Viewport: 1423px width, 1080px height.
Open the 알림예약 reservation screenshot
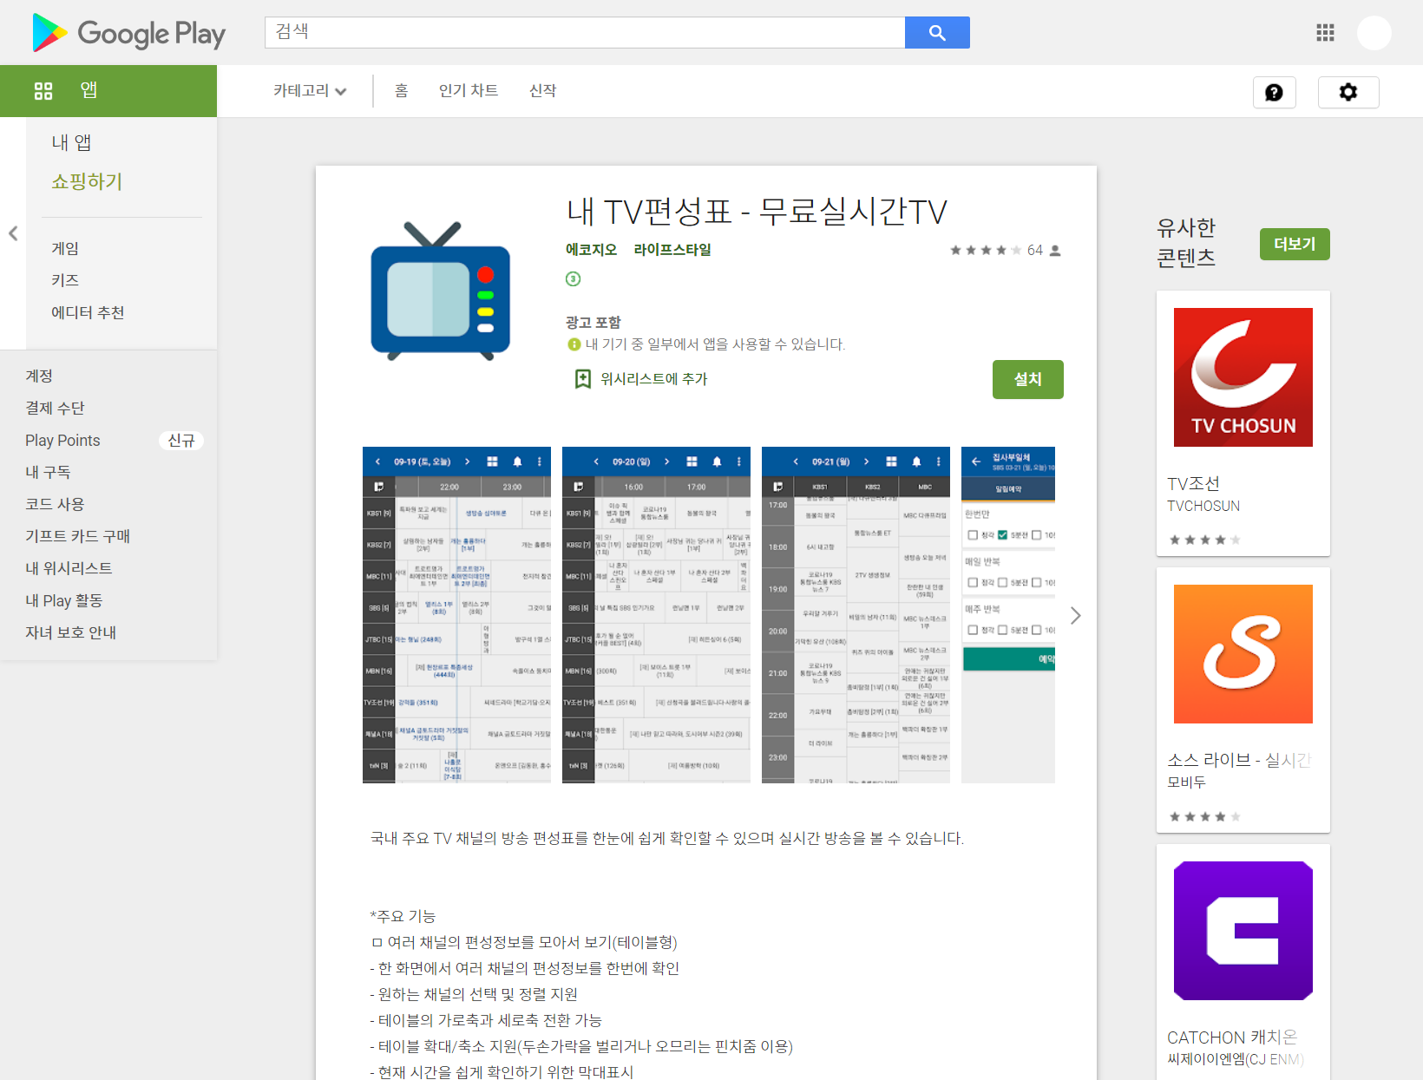[x=1008, y=615]
